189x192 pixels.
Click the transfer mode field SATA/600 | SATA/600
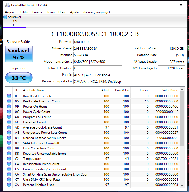(x=98, y=62)
